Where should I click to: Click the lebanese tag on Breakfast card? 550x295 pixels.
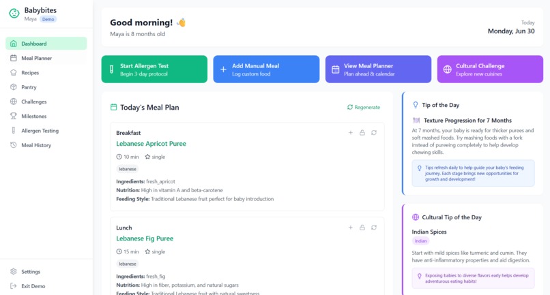tap(128, 169)
